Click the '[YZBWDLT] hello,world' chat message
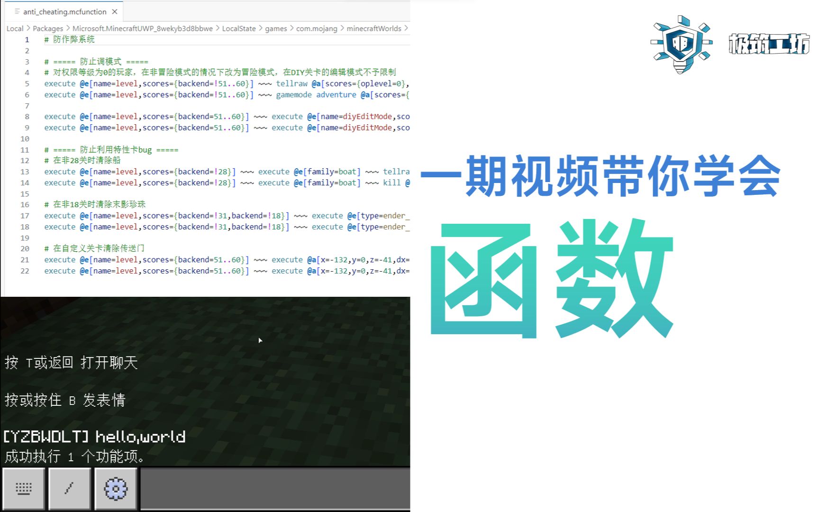 pos(94,437)
